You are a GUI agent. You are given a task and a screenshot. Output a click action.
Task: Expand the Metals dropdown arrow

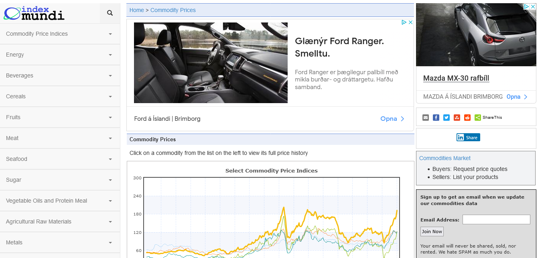(x=110, y=243)
